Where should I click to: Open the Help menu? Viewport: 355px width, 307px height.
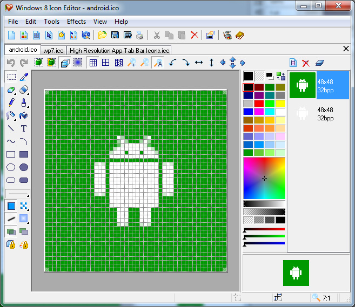coord(121,22)
